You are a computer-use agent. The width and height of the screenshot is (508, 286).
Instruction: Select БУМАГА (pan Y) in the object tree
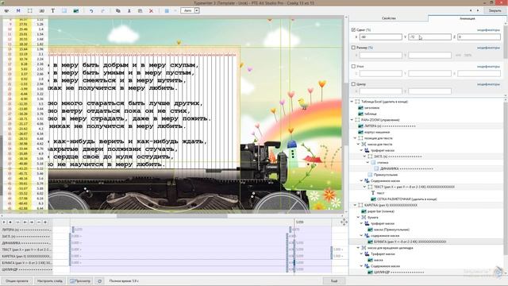click(x=410, y=242)
